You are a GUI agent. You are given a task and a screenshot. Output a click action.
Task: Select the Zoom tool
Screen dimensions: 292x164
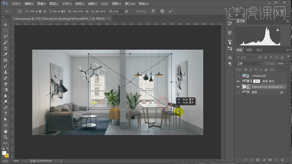[x=5, y=137]
